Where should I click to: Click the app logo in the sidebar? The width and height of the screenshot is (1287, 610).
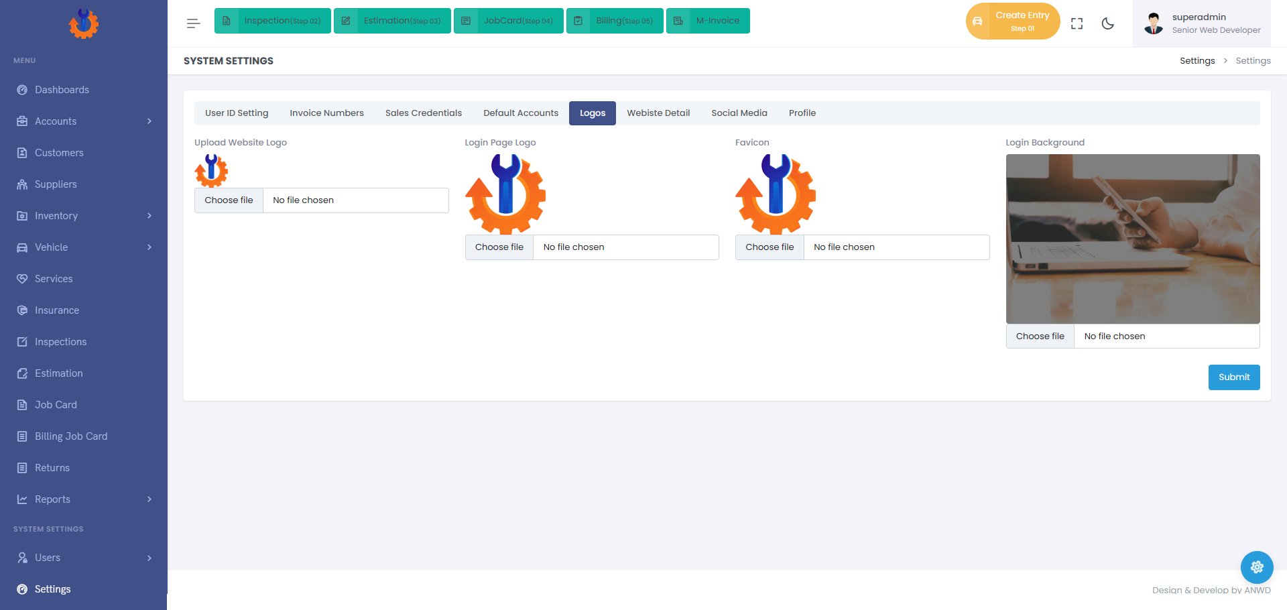pyautogui.click(x=84, y=23)
